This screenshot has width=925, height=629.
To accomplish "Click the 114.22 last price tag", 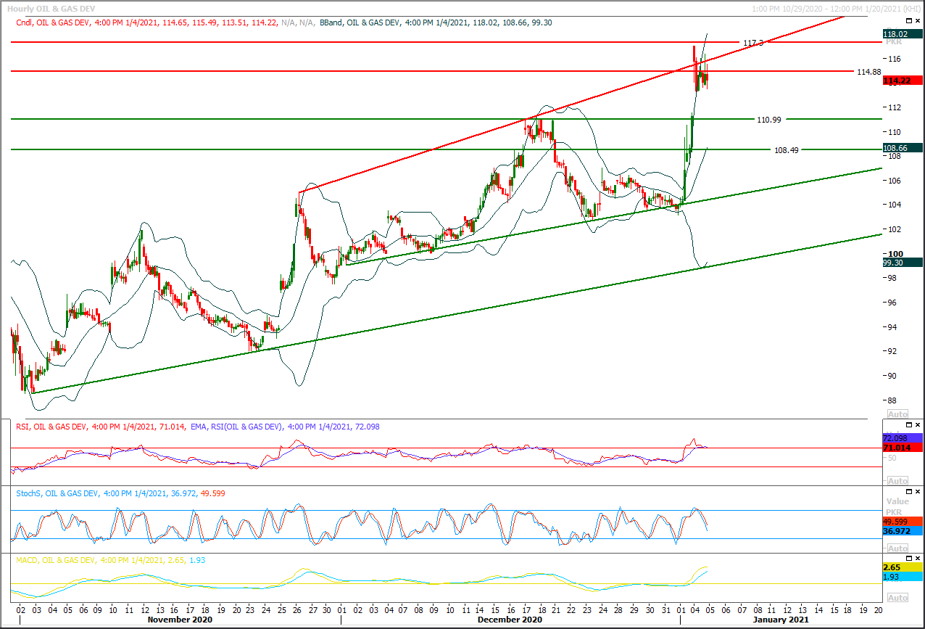I will [x=903, y=81].
